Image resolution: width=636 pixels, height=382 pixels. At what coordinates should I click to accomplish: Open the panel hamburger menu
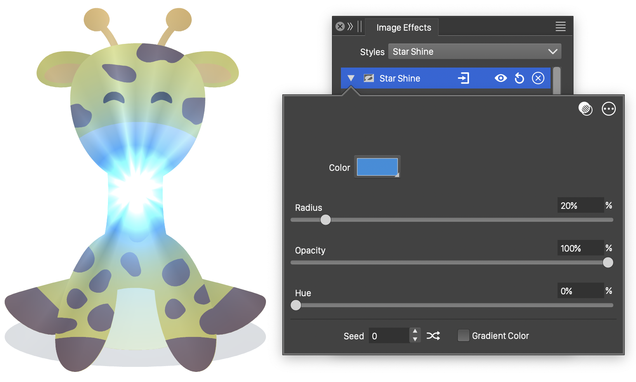point(560,26)
